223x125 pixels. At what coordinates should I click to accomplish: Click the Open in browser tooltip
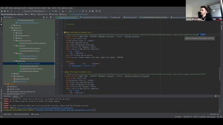click(x=200, y=38)
